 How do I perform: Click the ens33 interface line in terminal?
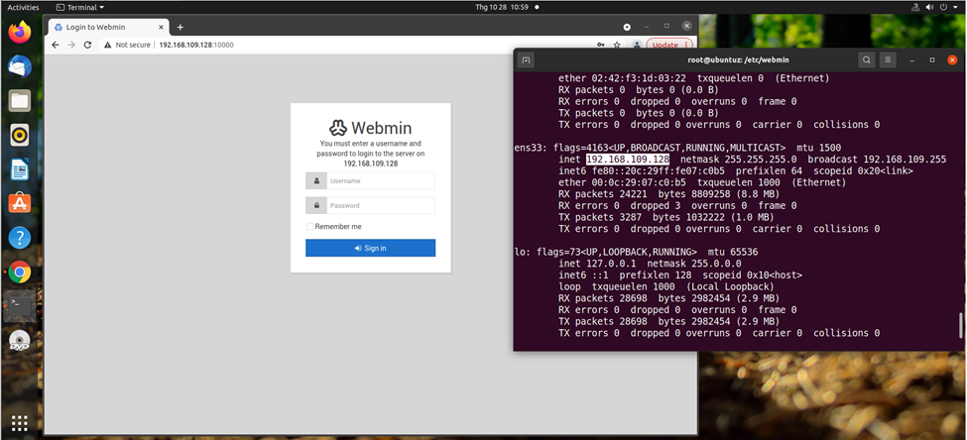tap(677, 148)
